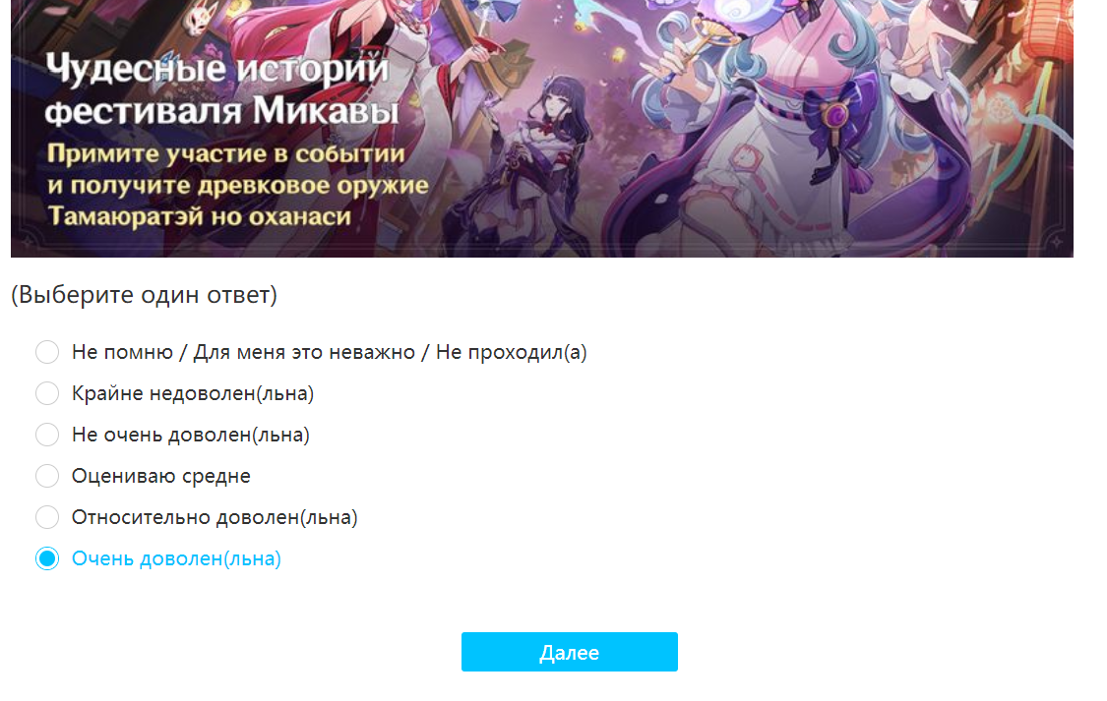This screenshot has width=1107, height=701.
Task: Click the "(Выберите один ответ)" instruction text
Action: tap(144, 295)
